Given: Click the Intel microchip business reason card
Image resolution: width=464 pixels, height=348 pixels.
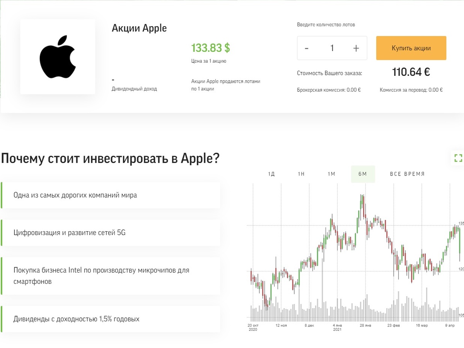Looking at the screenshot, I should pyautogui.click(x=110, y=275).
